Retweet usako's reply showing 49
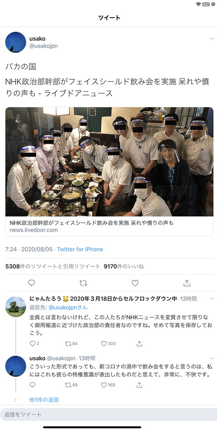The image size is (217, 431). pyautogui.click(x=71, y=385)
